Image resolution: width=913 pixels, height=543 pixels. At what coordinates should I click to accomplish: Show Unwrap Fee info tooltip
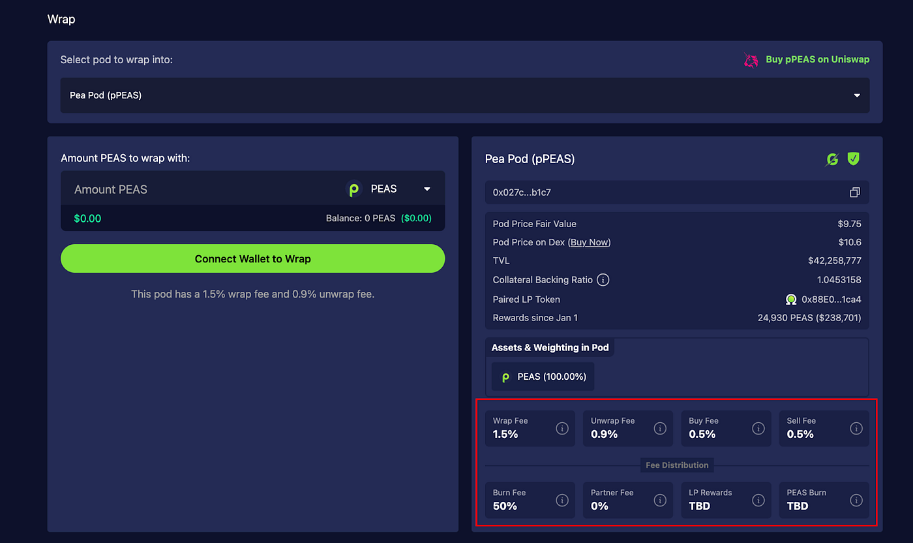coord(660,429)
